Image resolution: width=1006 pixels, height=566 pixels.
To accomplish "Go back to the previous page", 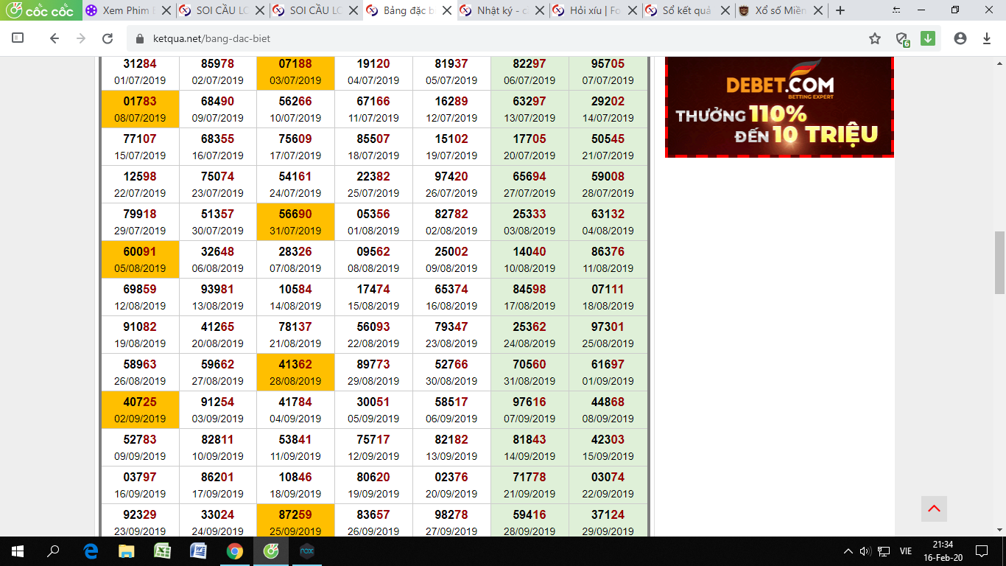I will 54,39.
